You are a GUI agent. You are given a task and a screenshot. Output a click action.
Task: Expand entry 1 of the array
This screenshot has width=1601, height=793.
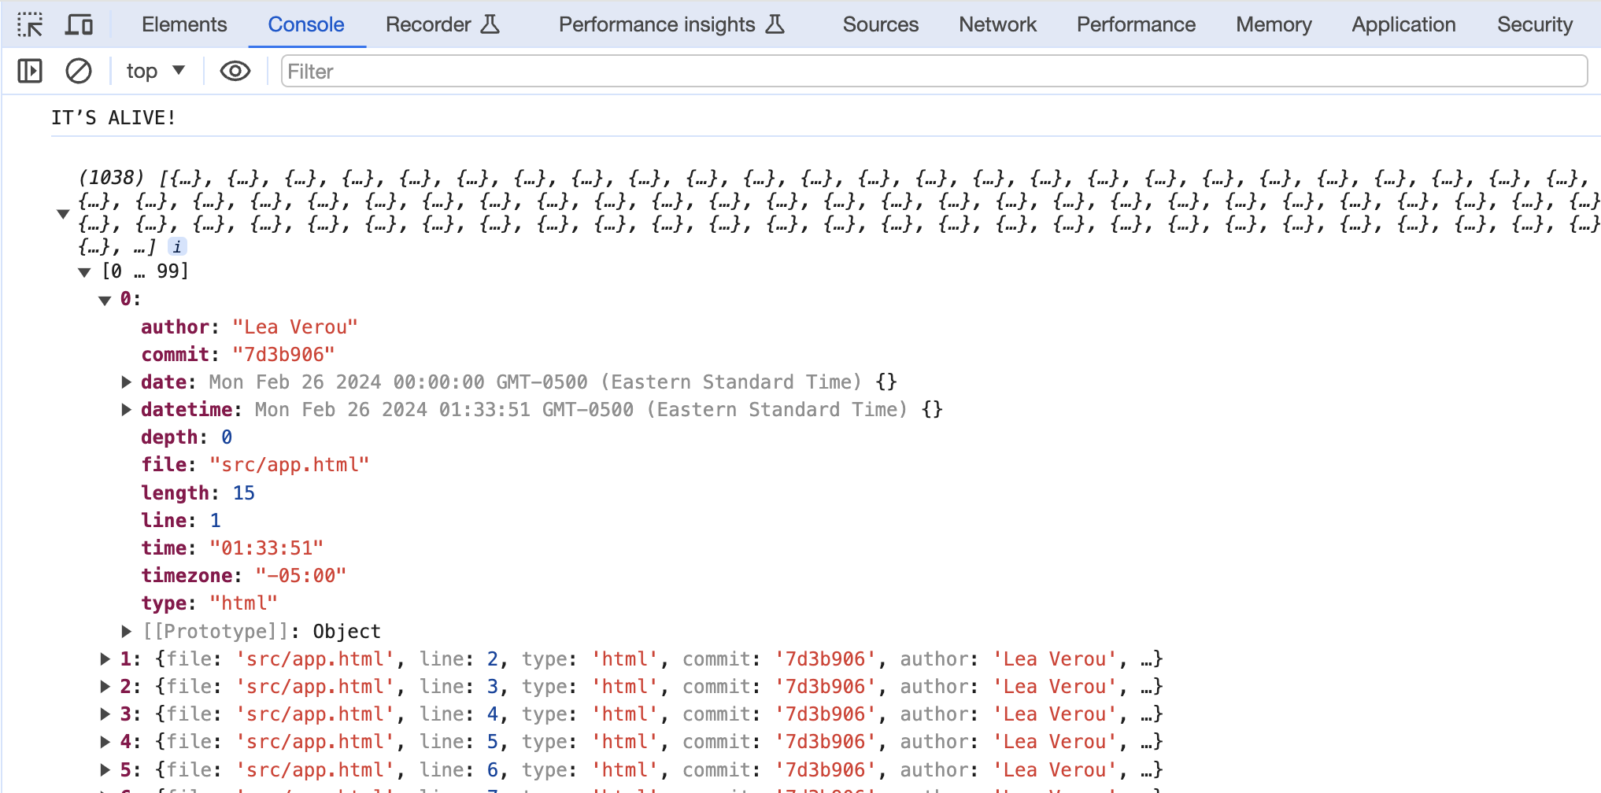tap(105, 659)
